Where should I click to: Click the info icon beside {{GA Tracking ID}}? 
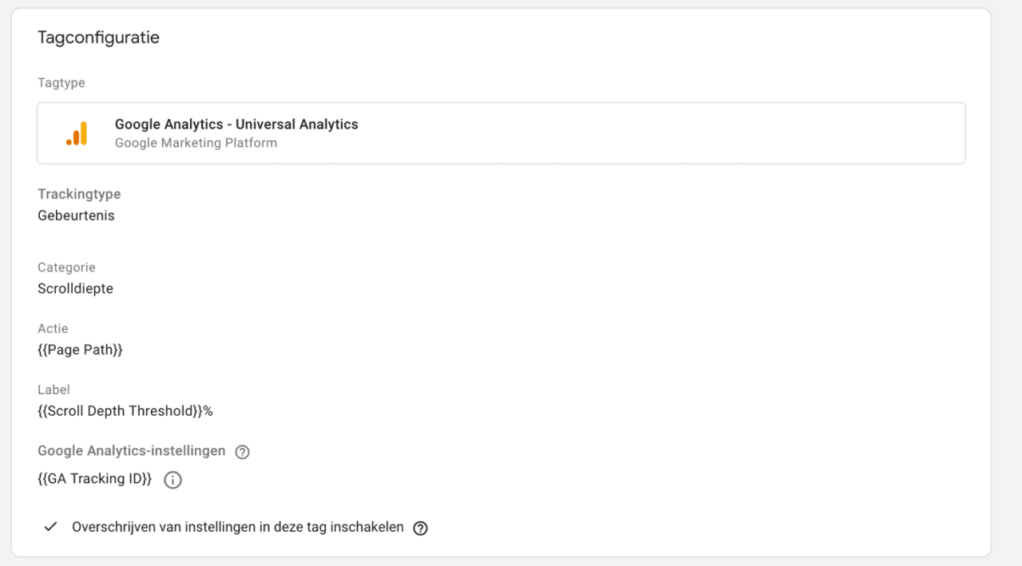(172, 479)
